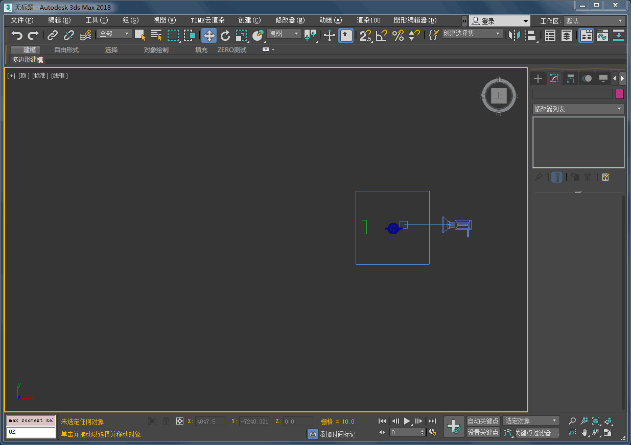Click the 设置关键点 button
The height and width of the screenshot is (445, 631).
pos(483,432)
